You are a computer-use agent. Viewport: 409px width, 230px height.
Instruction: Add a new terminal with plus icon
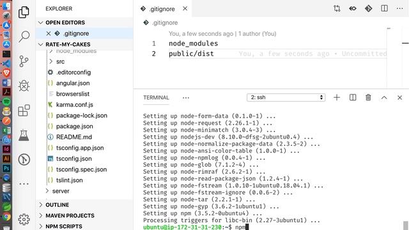pyautogui.click(x=337, y=98)
